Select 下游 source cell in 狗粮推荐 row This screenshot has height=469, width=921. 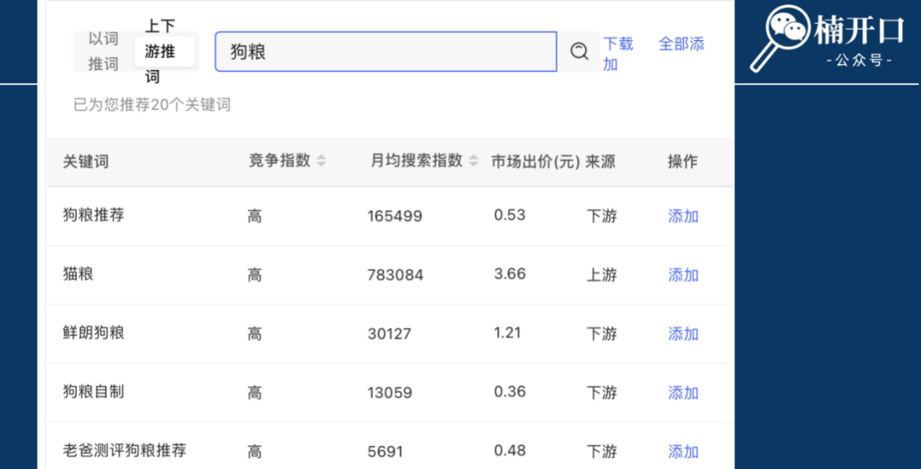click(602, 216)
